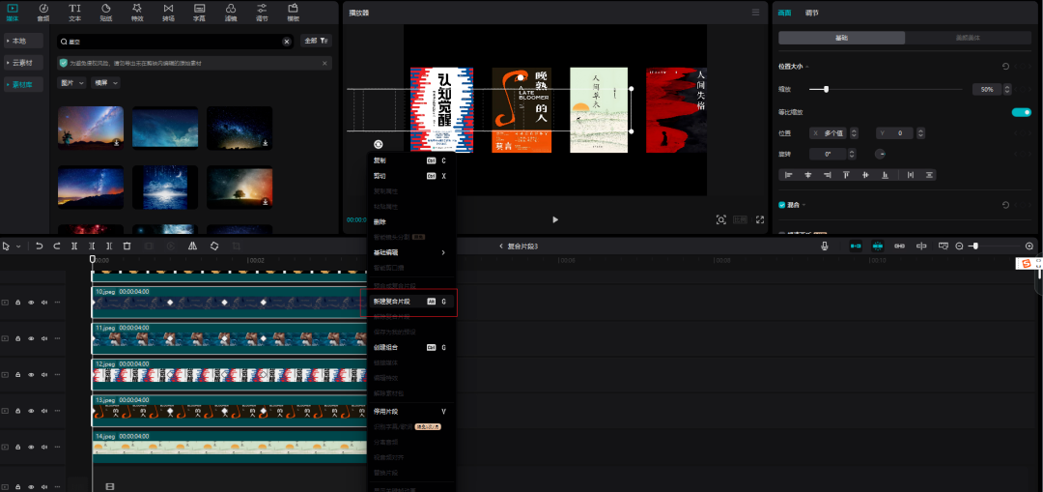The image size is (1043, 492).
Task: Open the 图片 media type dropdown
Action: 72,82
